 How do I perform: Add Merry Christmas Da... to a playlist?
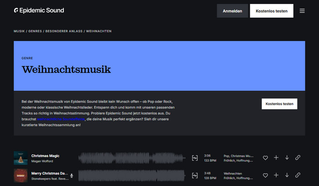(276, 175)
